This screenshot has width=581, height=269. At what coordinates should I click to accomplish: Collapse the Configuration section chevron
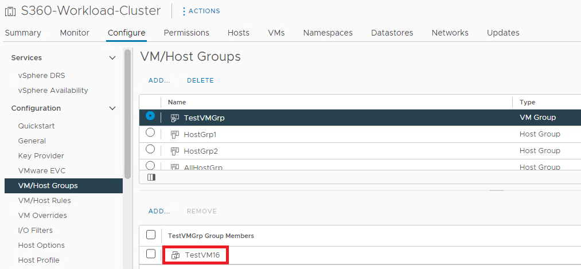pyautogui.click(x=112, y=108)
